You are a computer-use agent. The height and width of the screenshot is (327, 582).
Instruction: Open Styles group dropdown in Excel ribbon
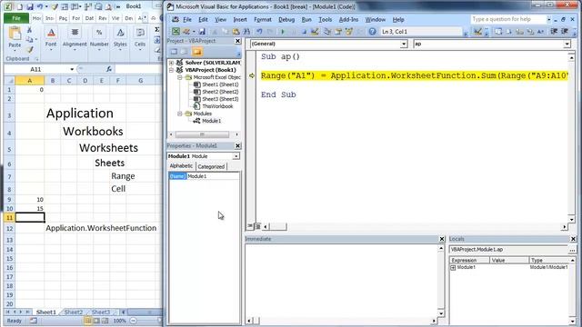click(120, 38)
